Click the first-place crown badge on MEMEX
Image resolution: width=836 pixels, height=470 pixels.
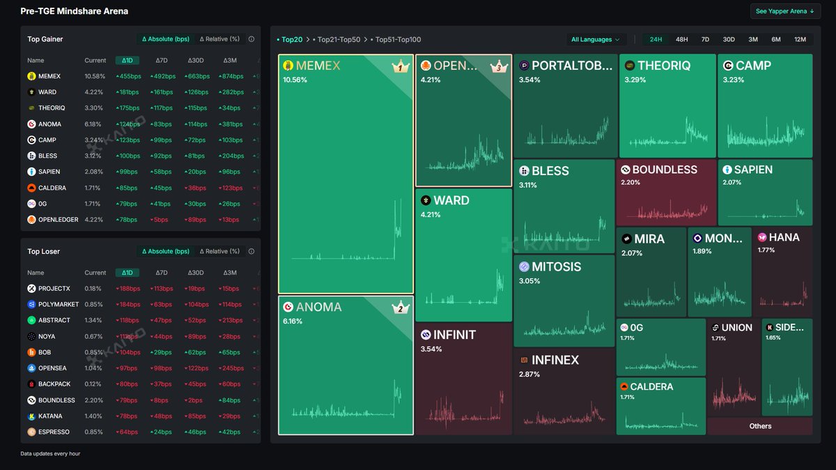401,67
